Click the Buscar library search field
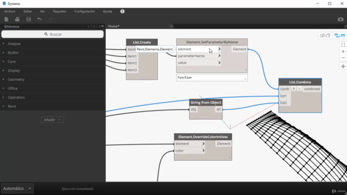Viewport: 347px width, 195px height. click(53, 34)
